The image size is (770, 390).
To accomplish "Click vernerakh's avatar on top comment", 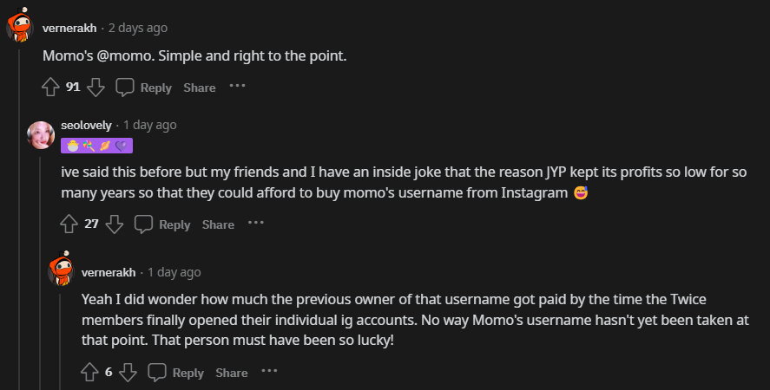I will pos(20,28).
